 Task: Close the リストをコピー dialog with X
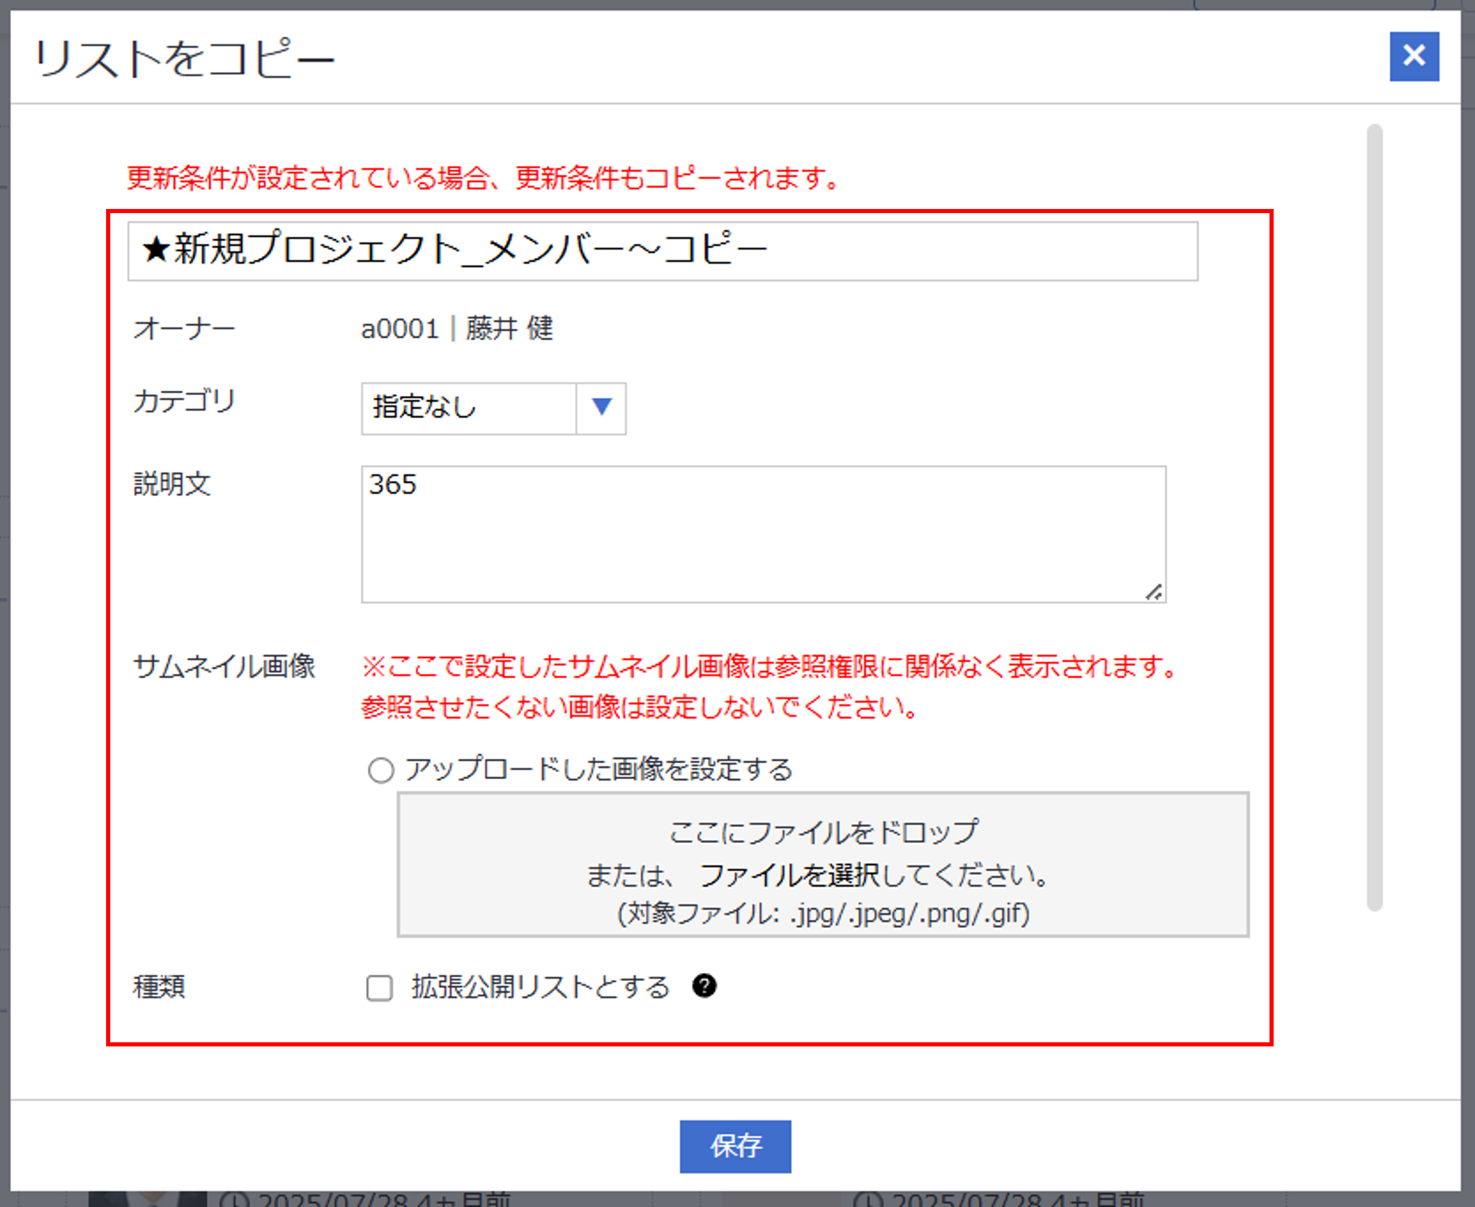[1414, 56]
